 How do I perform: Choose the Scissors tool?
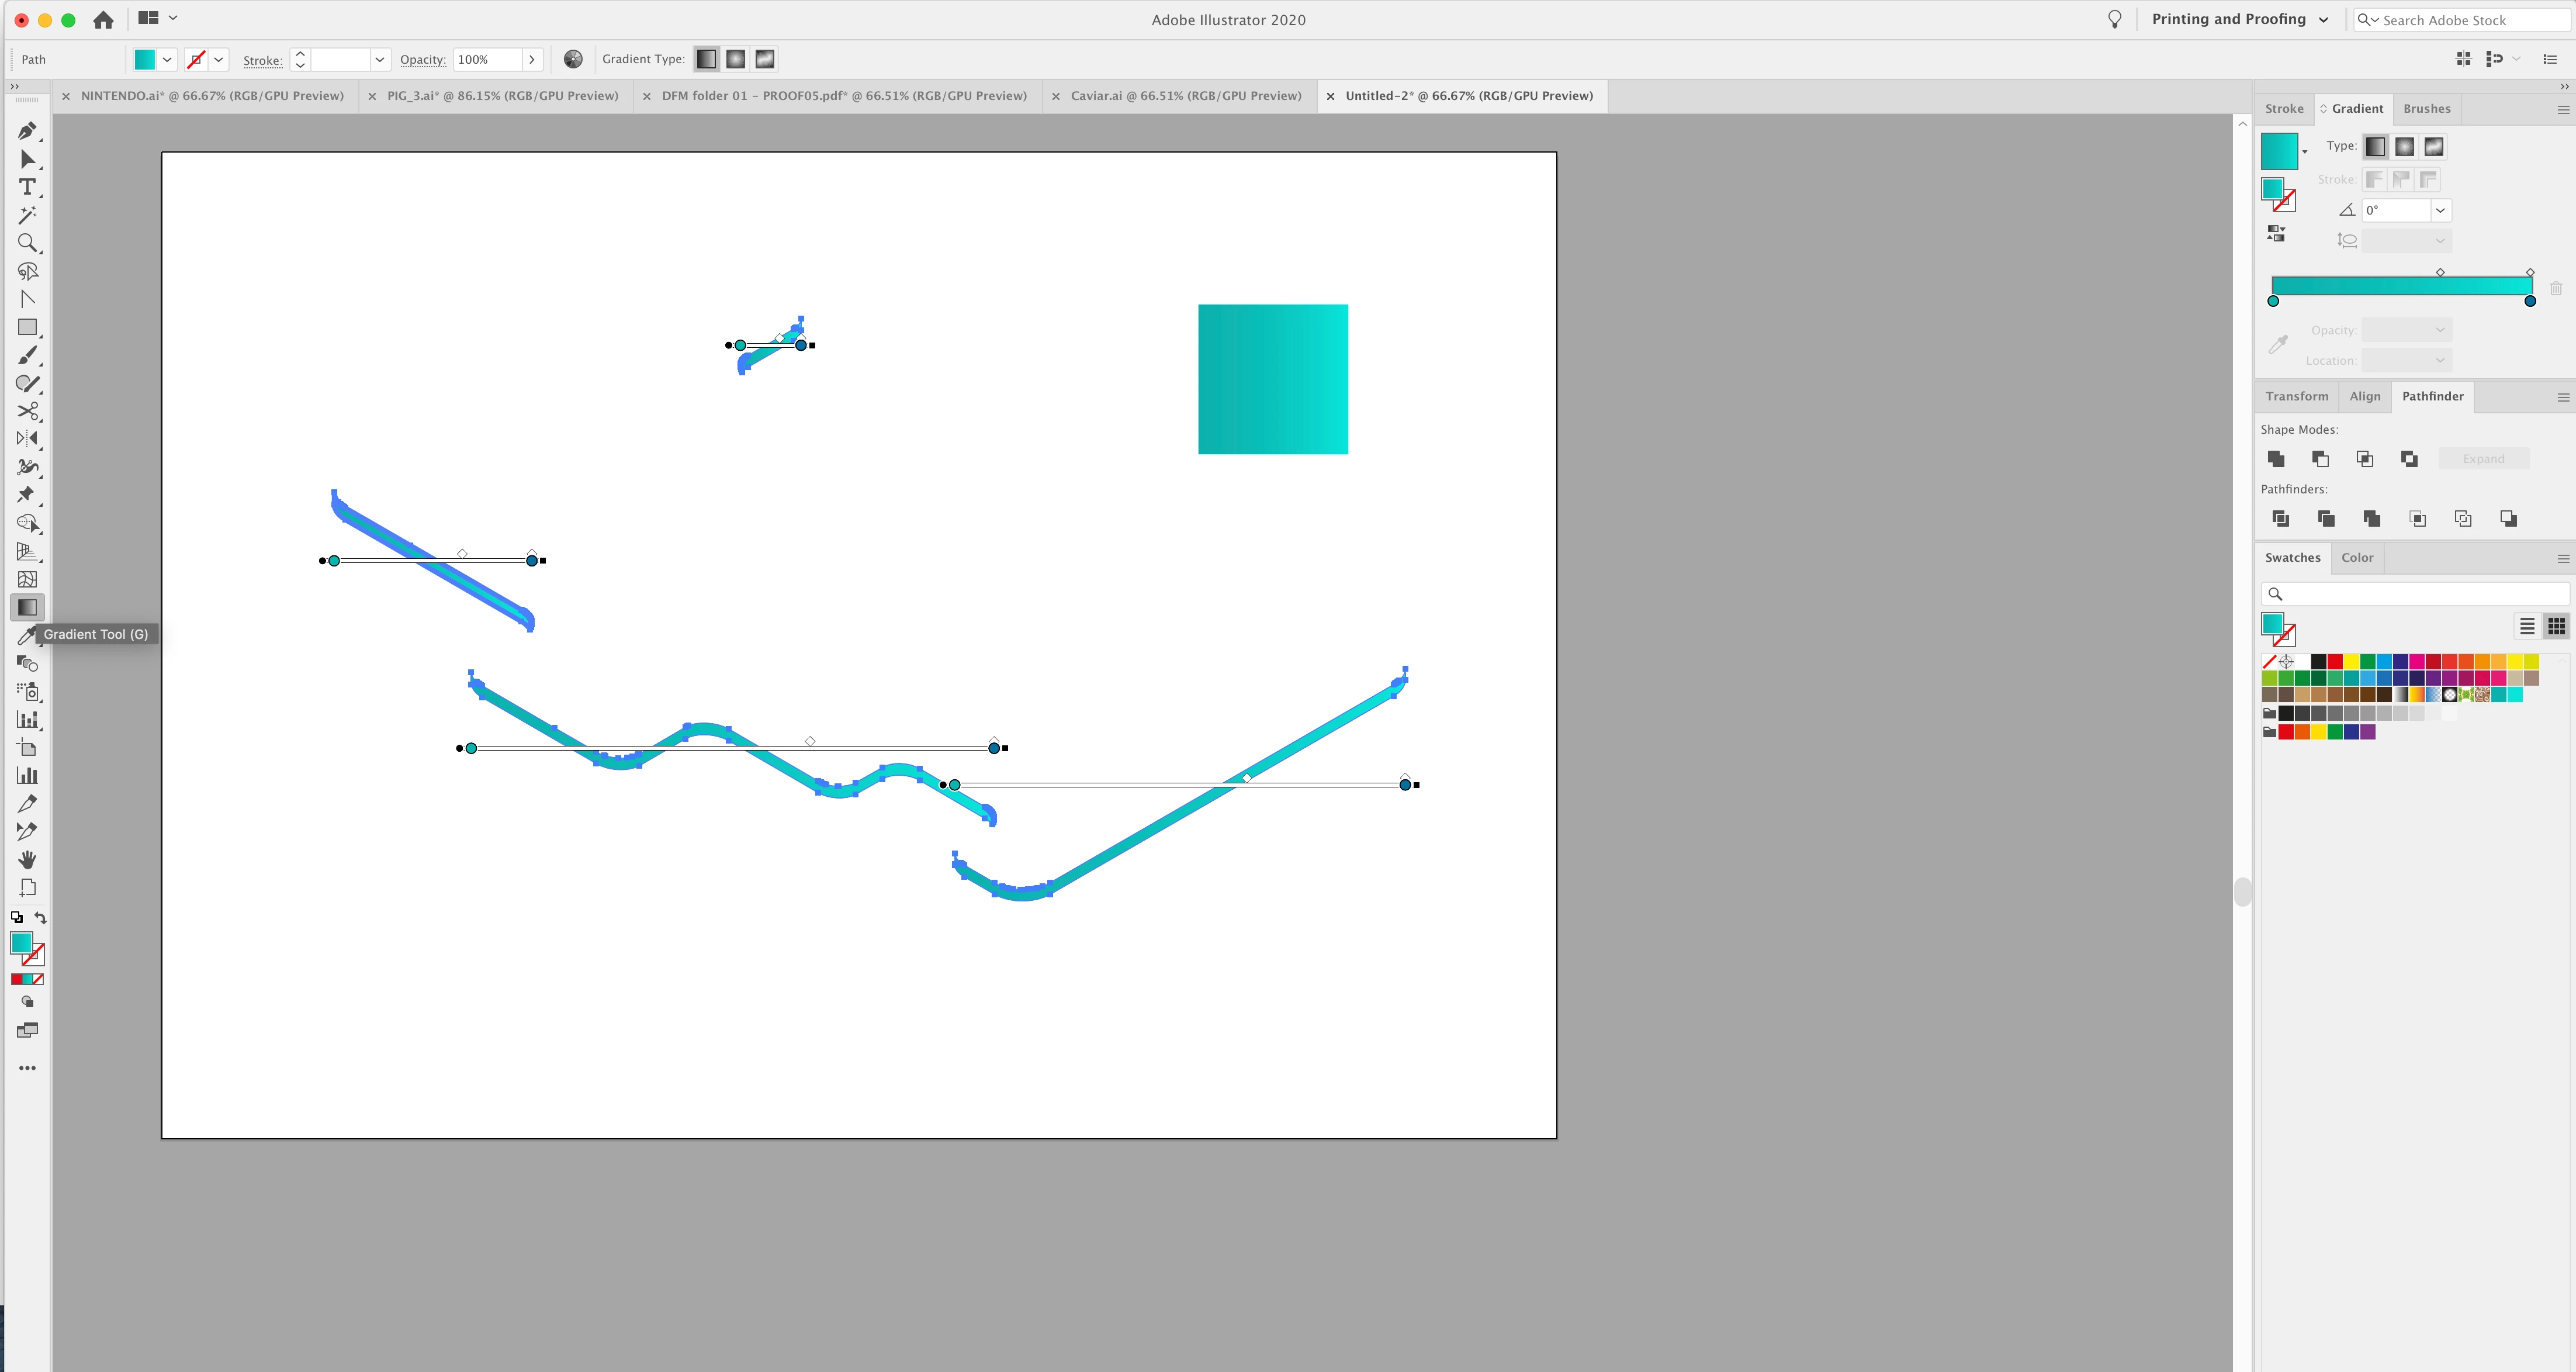(x=27, y=411)
